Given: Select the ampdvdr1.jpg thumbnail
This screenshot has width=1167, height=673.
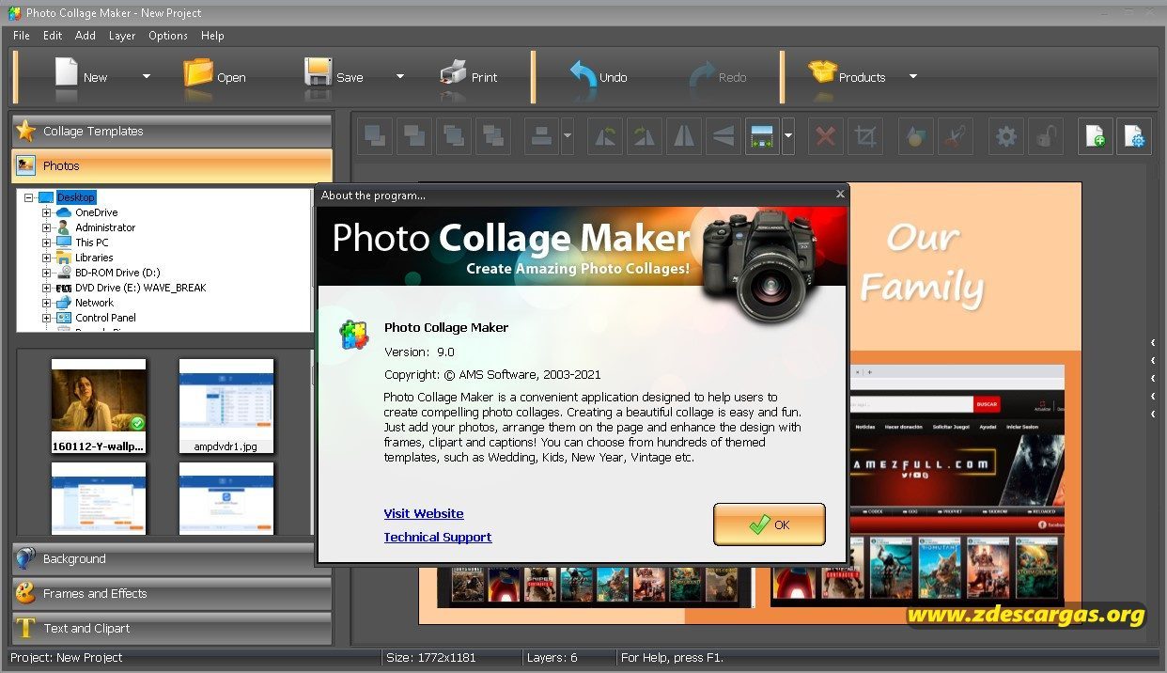Looking at the screenshot, I should point(226,405).
